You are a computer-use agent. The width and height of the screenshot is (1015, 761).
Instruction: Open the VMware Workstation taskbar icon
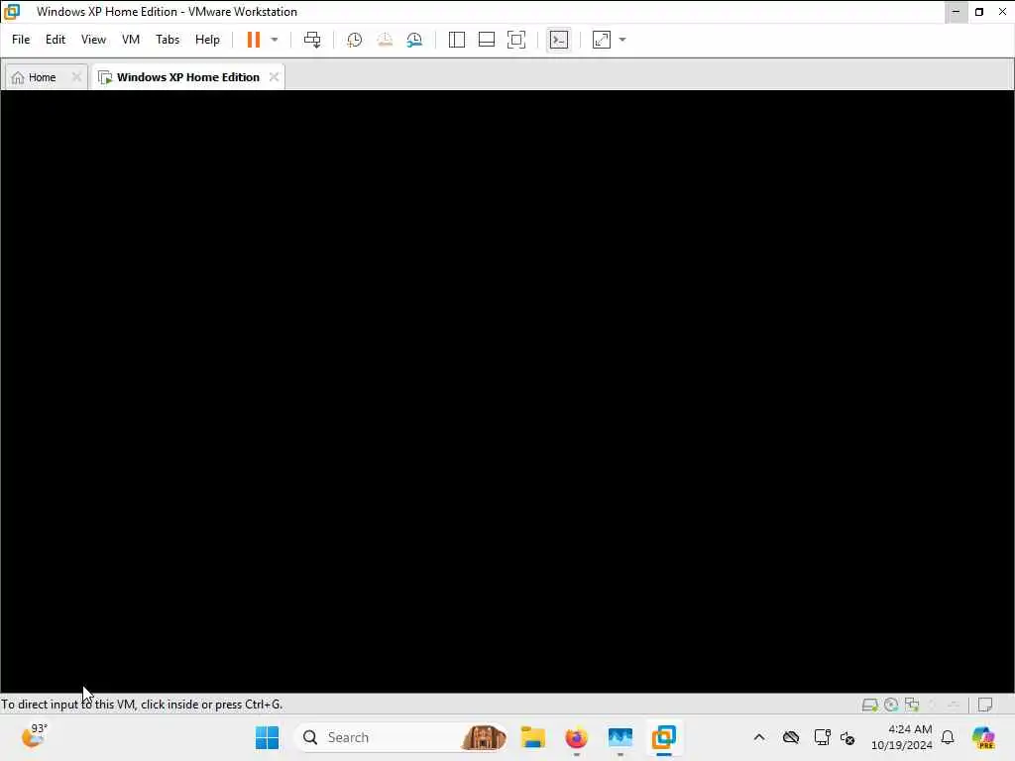click(x=663, y=737)
